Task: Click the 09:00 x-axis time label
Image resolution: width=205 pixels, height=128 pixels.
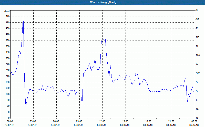Action: coord(79,121)
